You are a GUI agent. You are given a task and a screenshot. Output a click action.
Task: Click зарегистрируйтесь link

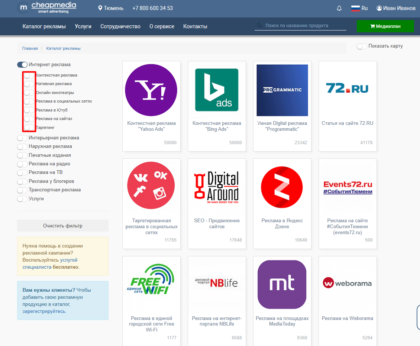click(x=45, y=311)
